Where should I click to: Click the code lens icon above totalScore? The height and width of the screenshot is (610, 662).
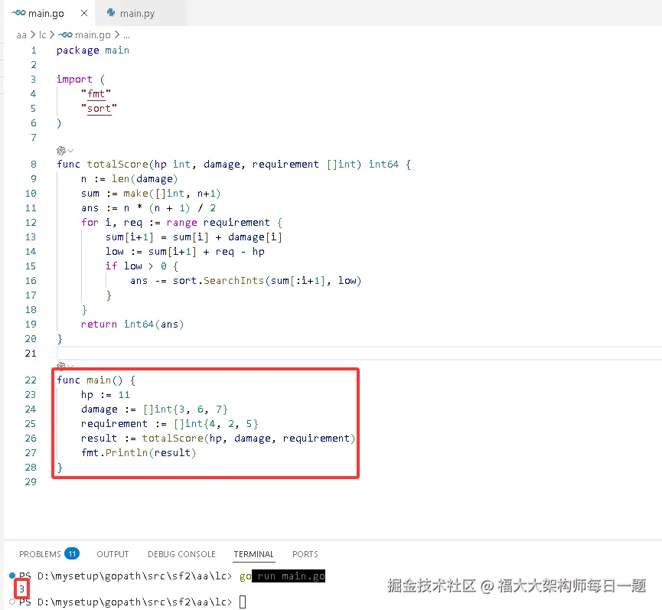coord(61,151)
